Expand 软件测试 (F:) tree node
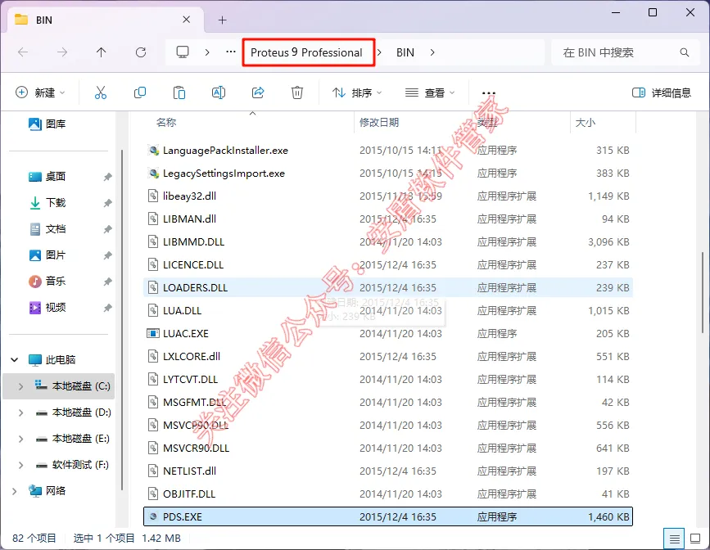Image resolution: width=710 pixels, height=550 pixels. (20, 466)
